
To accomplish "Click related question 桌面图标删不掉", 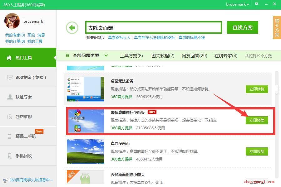I will point(192,38).
